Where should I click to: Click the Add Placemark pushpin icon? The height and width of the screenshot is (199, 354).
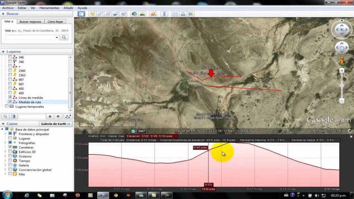point(92,14)
